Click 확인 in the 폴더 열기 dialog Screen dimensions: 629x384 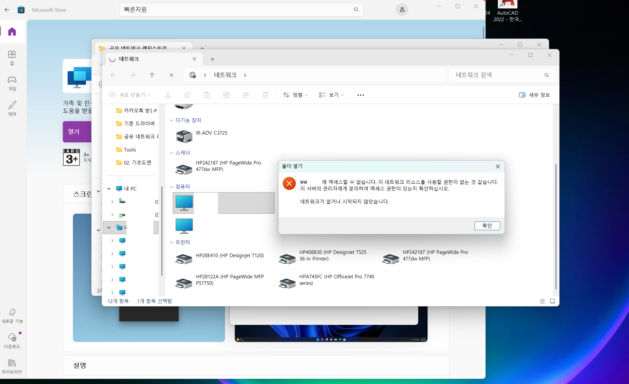pyautogui.click(x=487, y=226)
